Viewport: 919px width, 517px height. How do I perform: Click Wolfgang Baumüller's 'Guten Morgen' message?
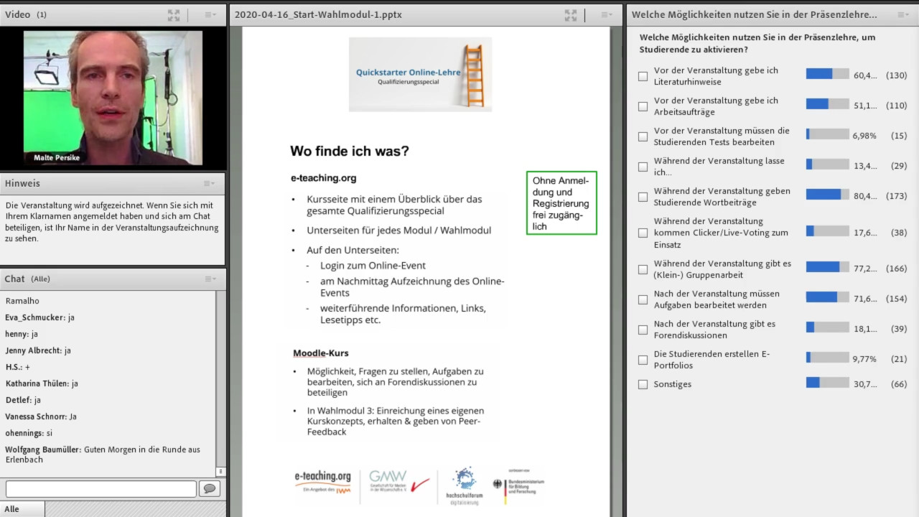103,455
